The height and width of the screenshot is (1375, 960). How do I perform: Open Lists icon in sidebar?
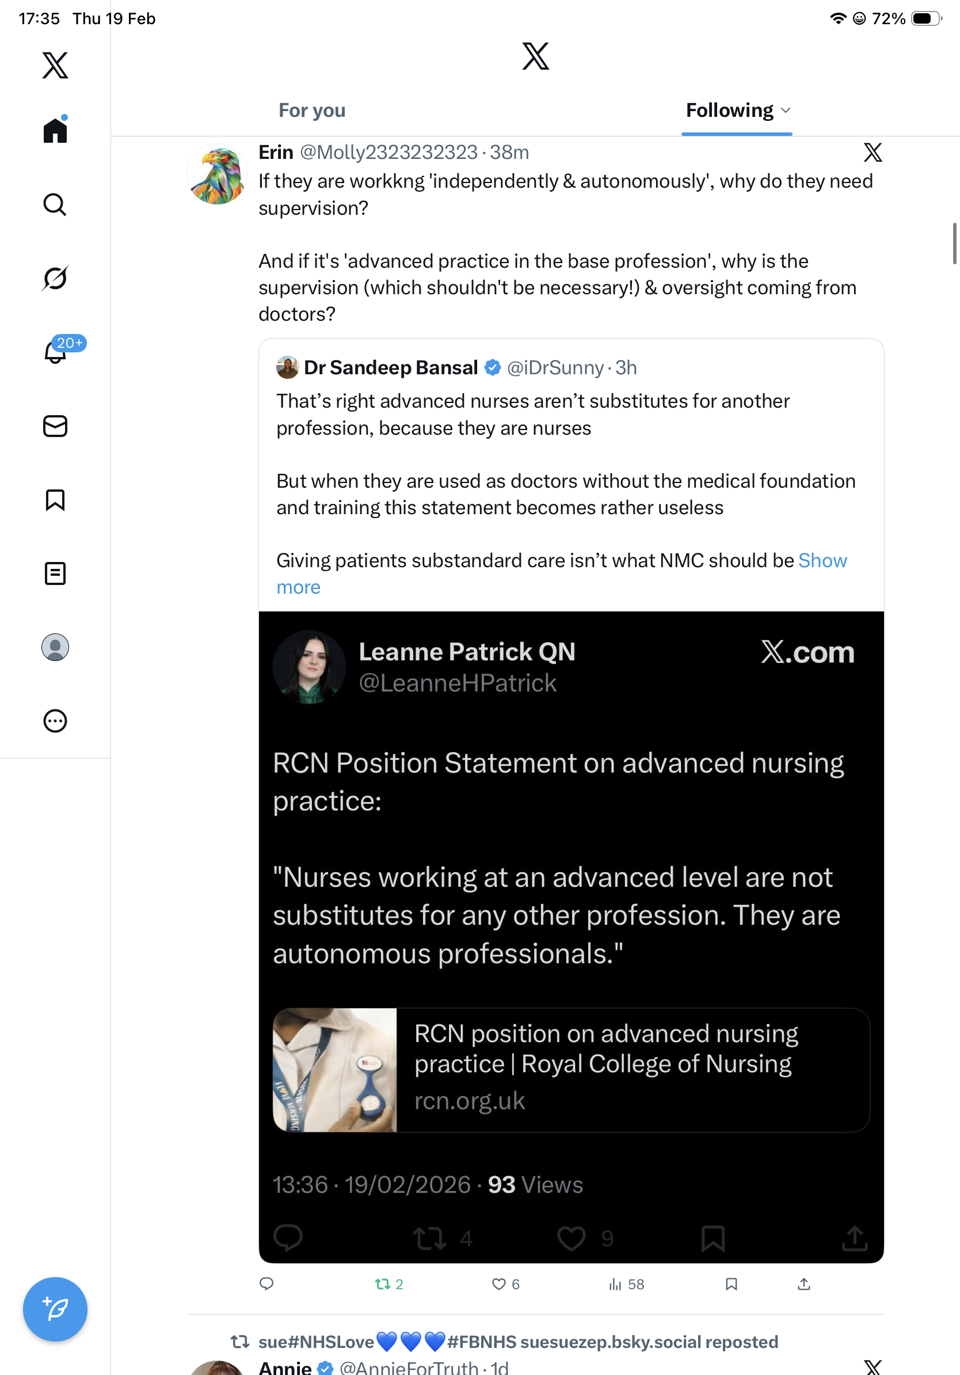(x=55, y=573)
